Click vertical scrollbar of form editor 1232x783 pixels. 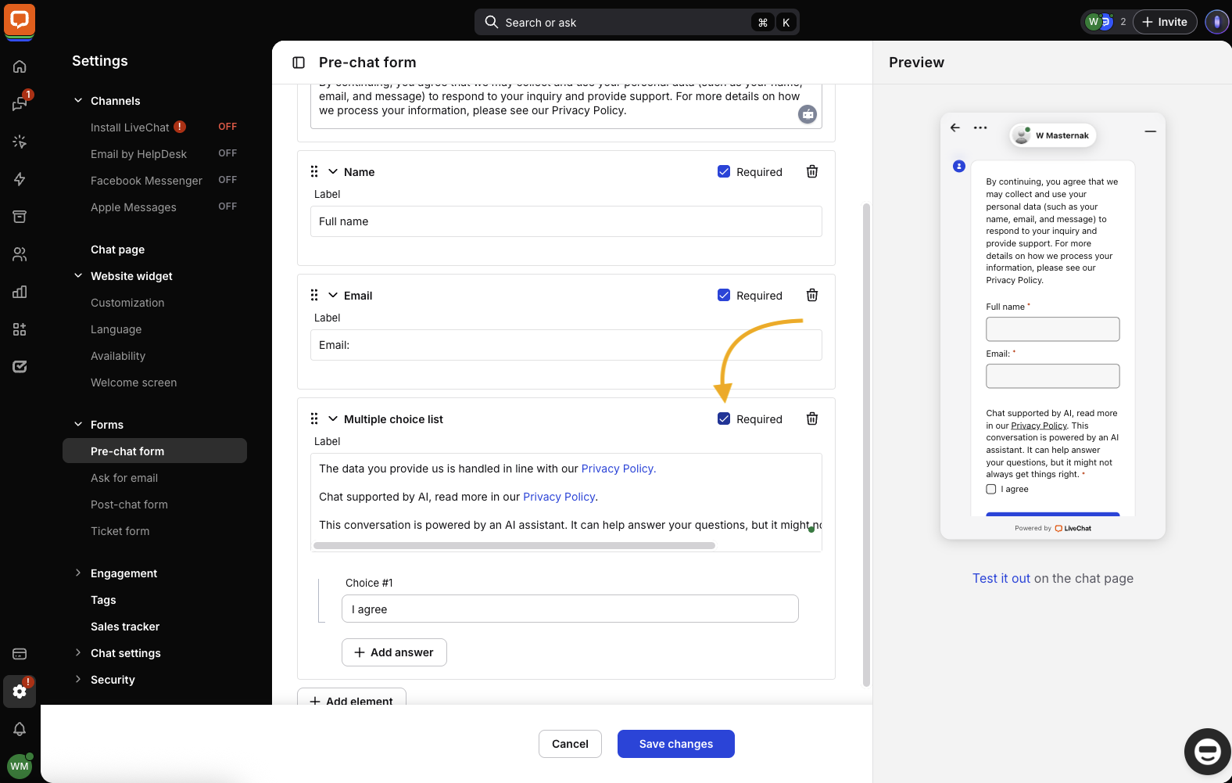click(x=866, y=444)
